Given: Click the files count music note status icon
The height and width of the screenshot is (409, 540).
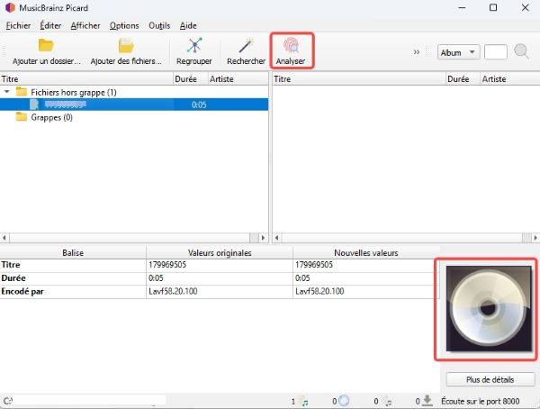Looking at the screenshot, I should point(304,402).
